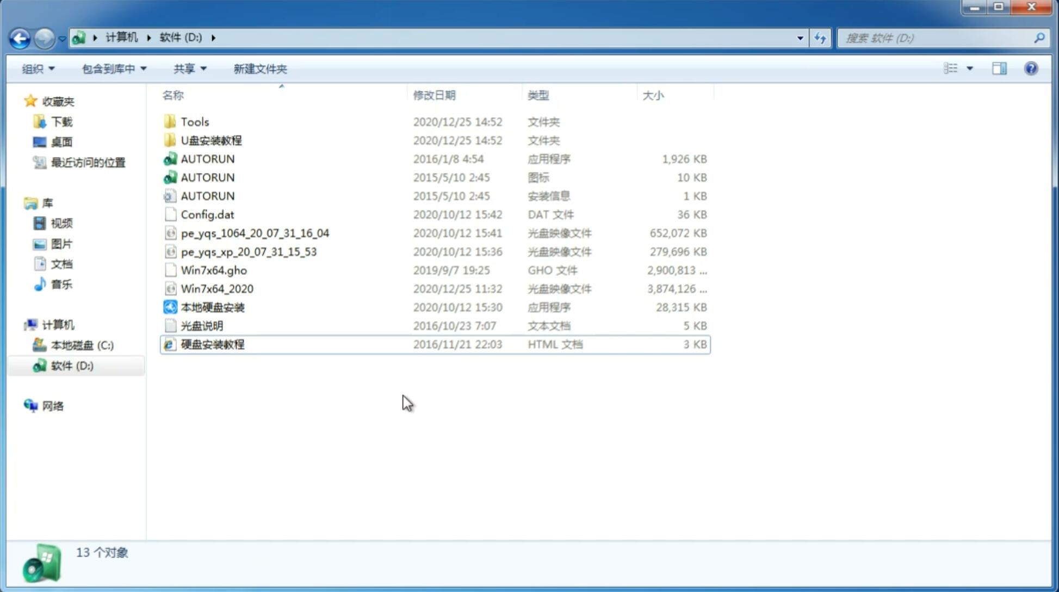
Task: Open Win7x64_2020 disc image file
Action: pyautogui.click(x=216, y=289)
